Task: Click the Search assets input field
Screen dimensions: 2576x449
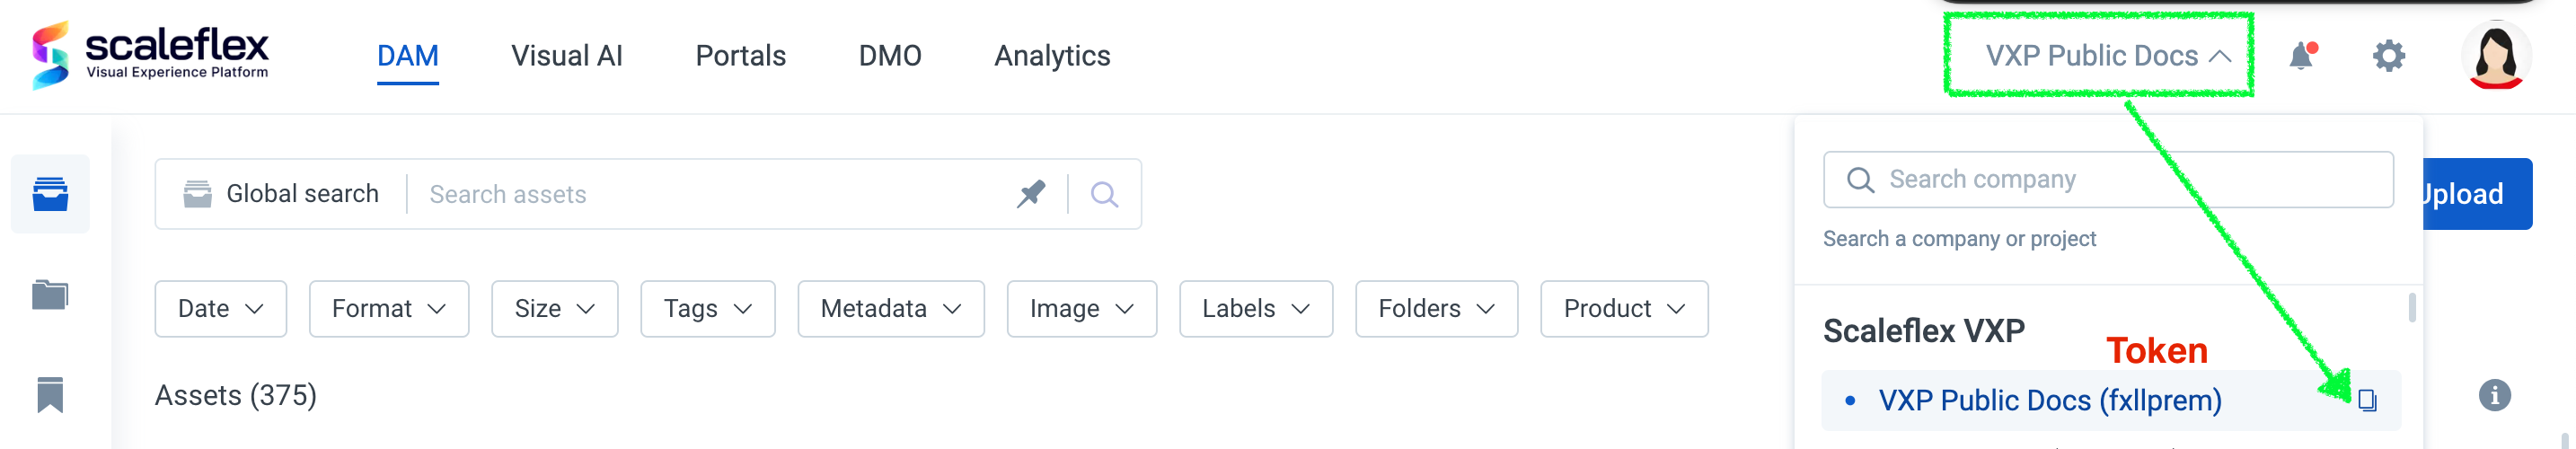Action: [x=710, y=194]
